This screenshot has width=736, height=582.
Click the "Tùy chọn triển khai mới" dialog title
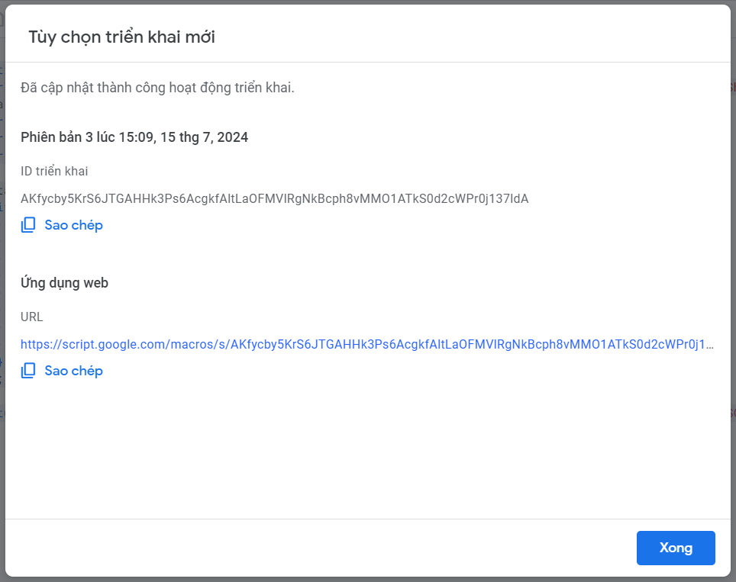122,37
